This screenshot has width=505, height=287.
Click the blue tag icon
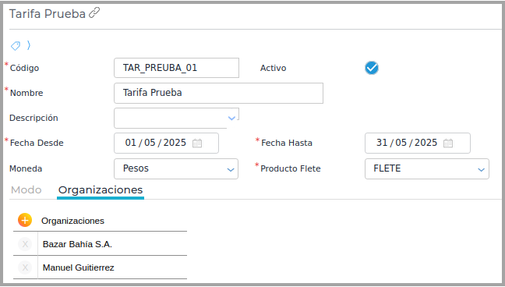(x=16, y=46)
